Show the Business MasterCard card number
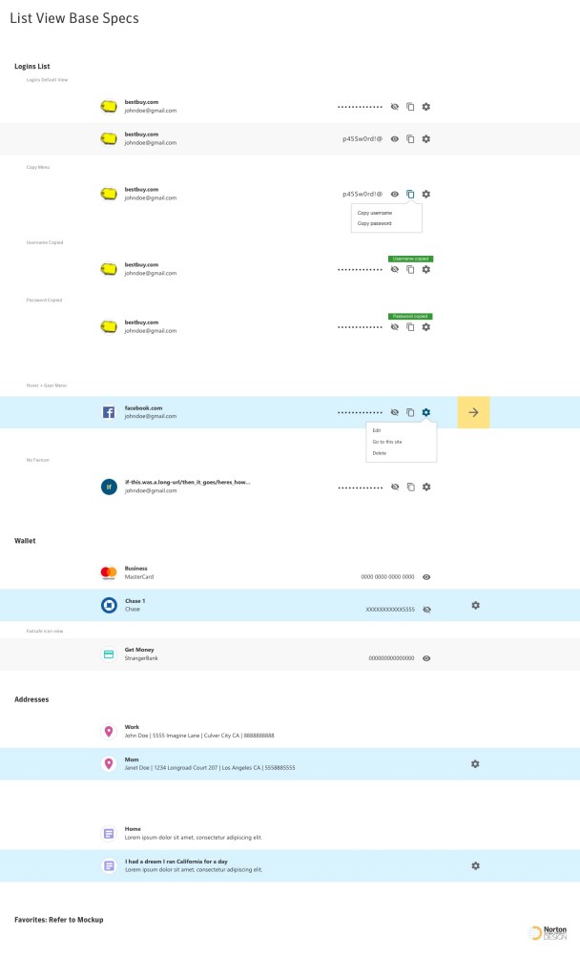Image resolution: width=580 pixels, height=977 pixels. (426, 577)
